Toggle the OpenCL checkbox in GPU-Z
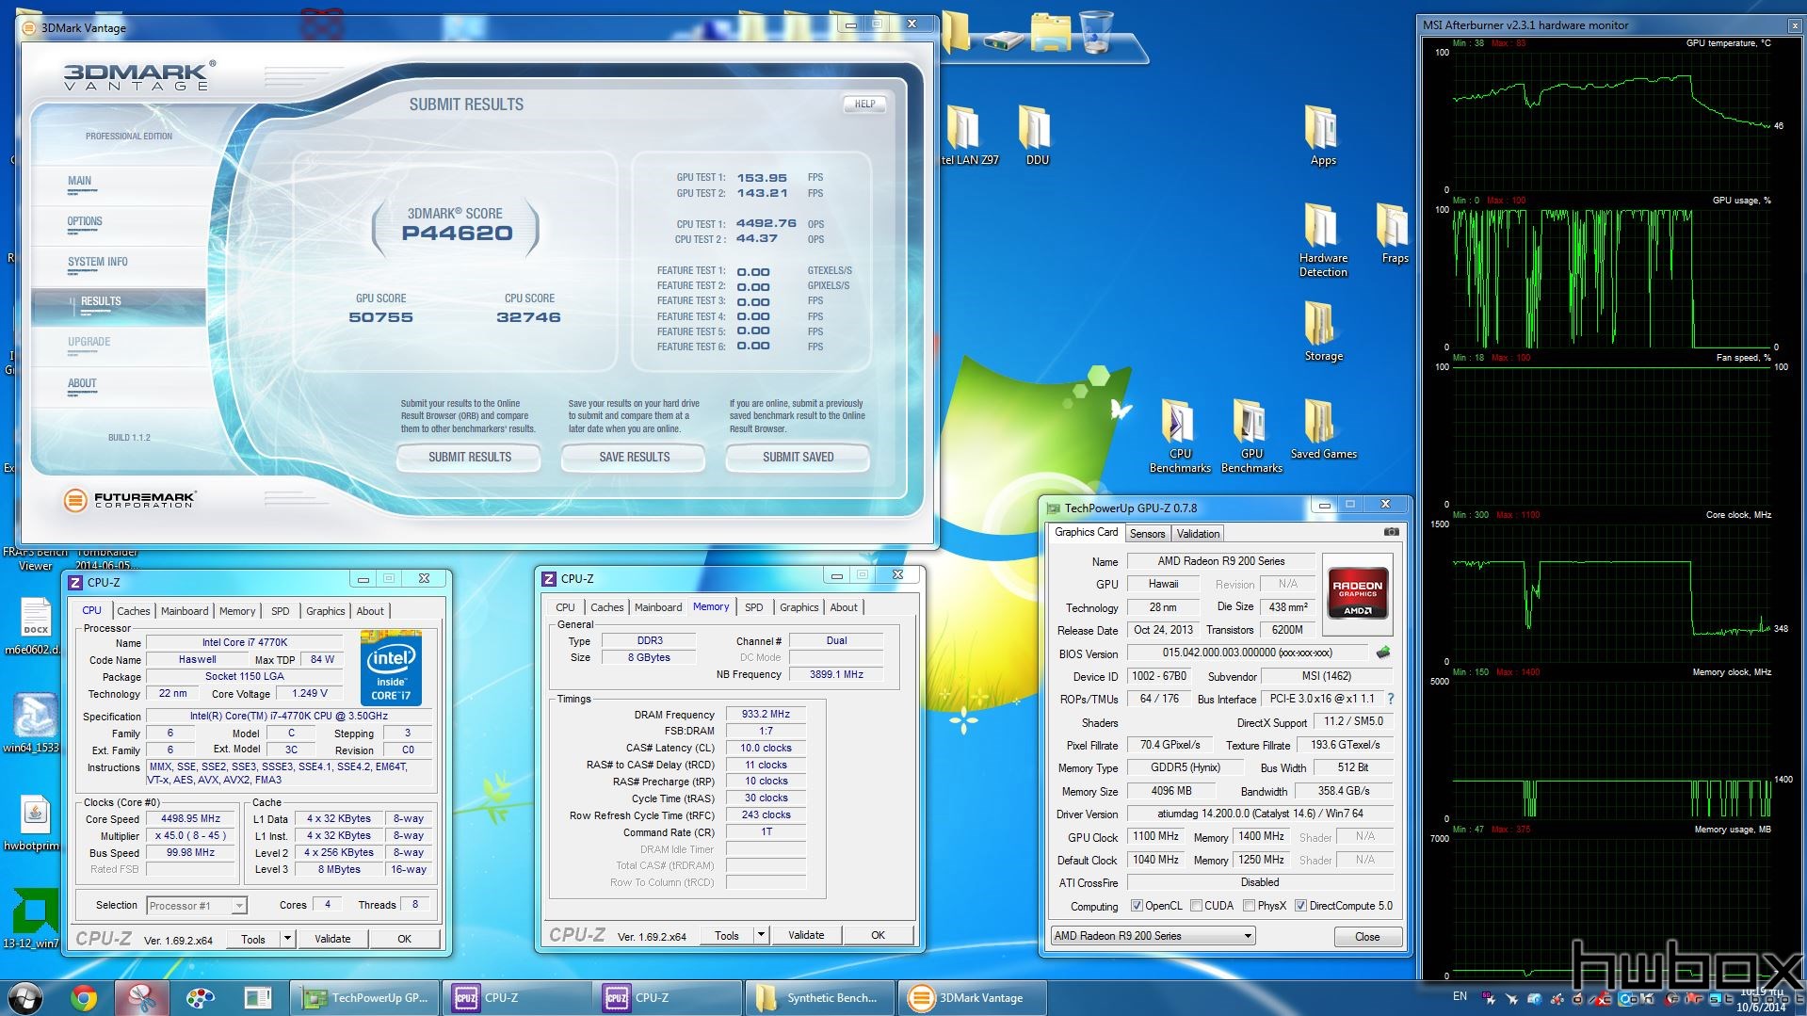This screenshot has height=1016, width=1807. click(x=1137, y=906)
